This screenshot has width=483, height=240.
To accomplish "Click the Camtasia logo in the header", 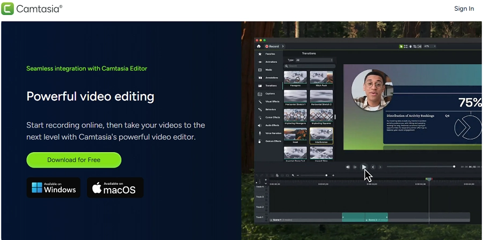I will [x=32, y=9].
